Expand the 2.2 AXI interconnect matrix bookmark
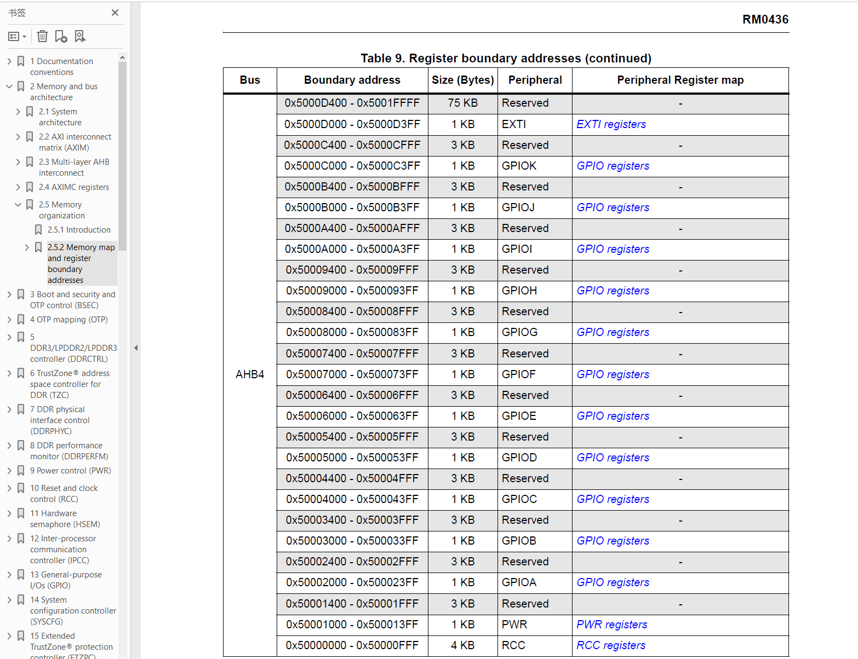Image resolution: width=858 pixels, height=659 pixels. [x=18, y=137]
